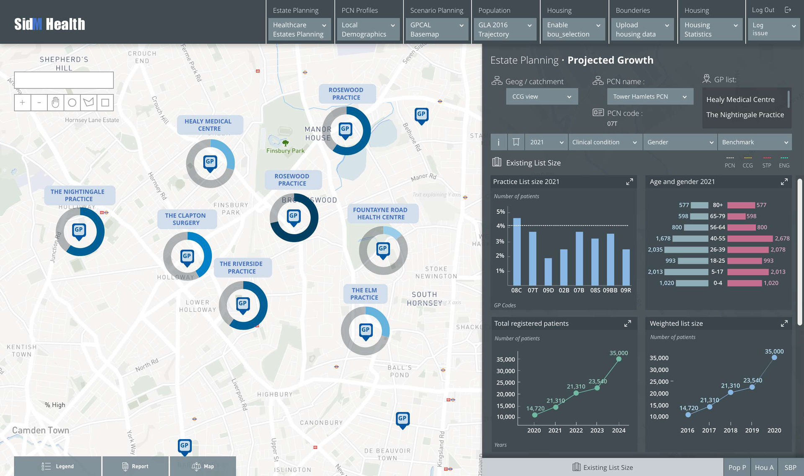Click the Legend button
Screen dimensions: 804x476
point(58,466)
